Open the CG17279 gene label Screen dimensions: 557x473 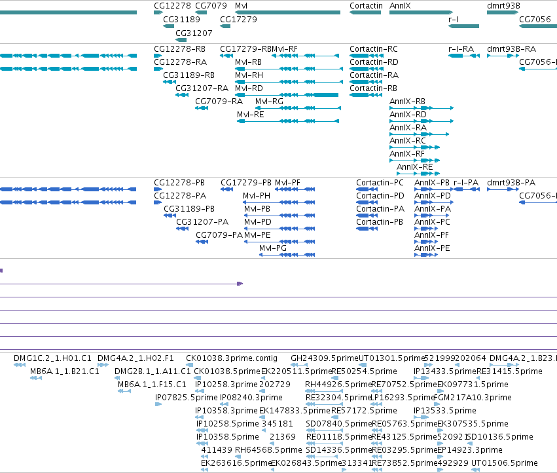pyautogui.click(x=238, y=19)
